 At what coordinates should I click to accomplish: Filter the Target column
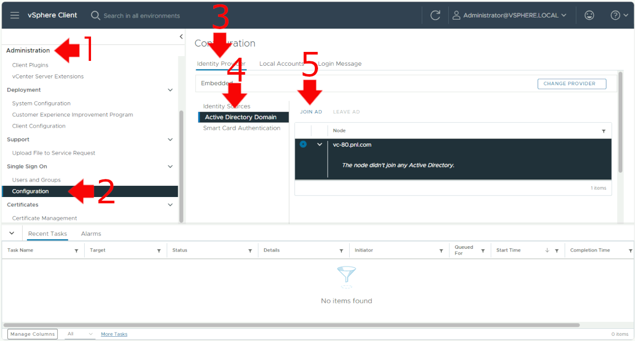pyautogui.click(x=159, y=250)
